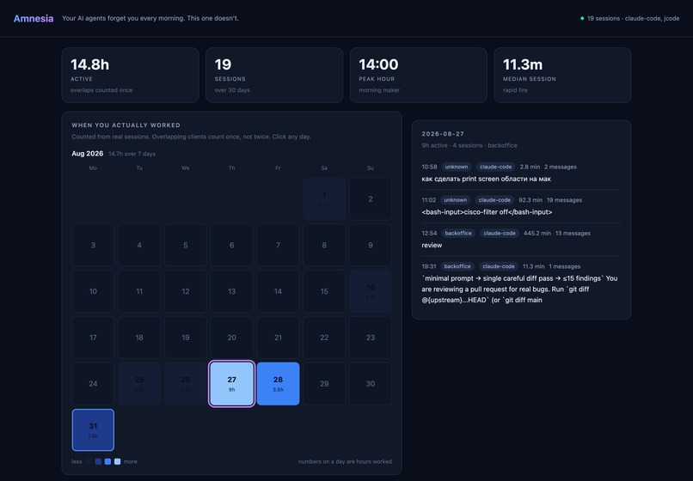Open the shaded day 16 cell

[x=371, y=291]
